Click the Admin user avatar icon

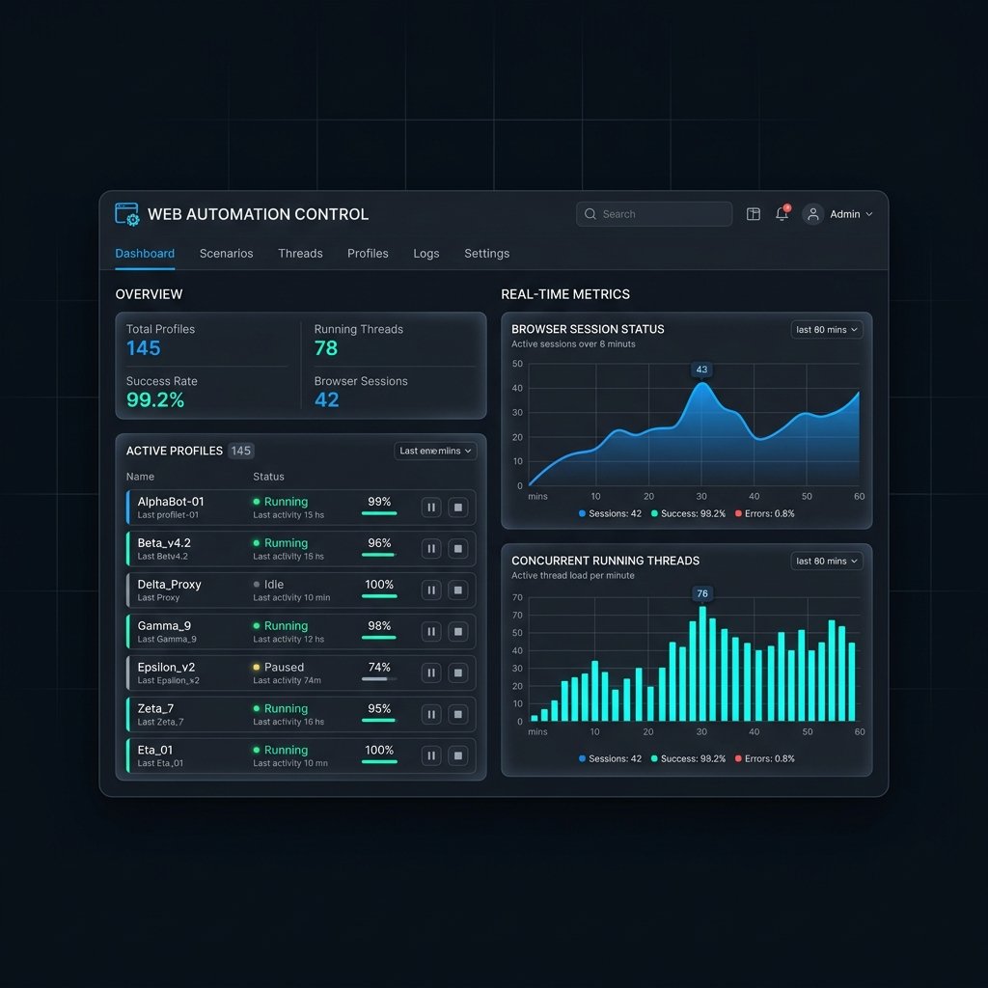[x=812, y=214]
